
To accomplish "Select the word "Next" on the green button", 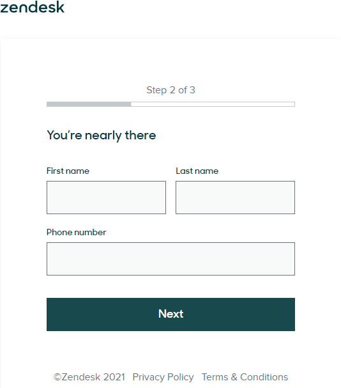I will coord(170,314).
